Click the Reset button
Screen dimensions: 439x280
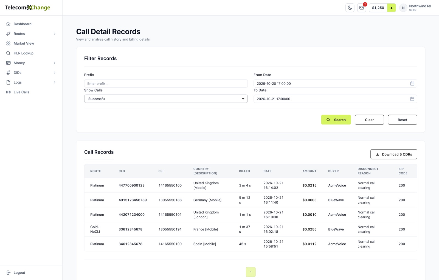pos(403,120)
